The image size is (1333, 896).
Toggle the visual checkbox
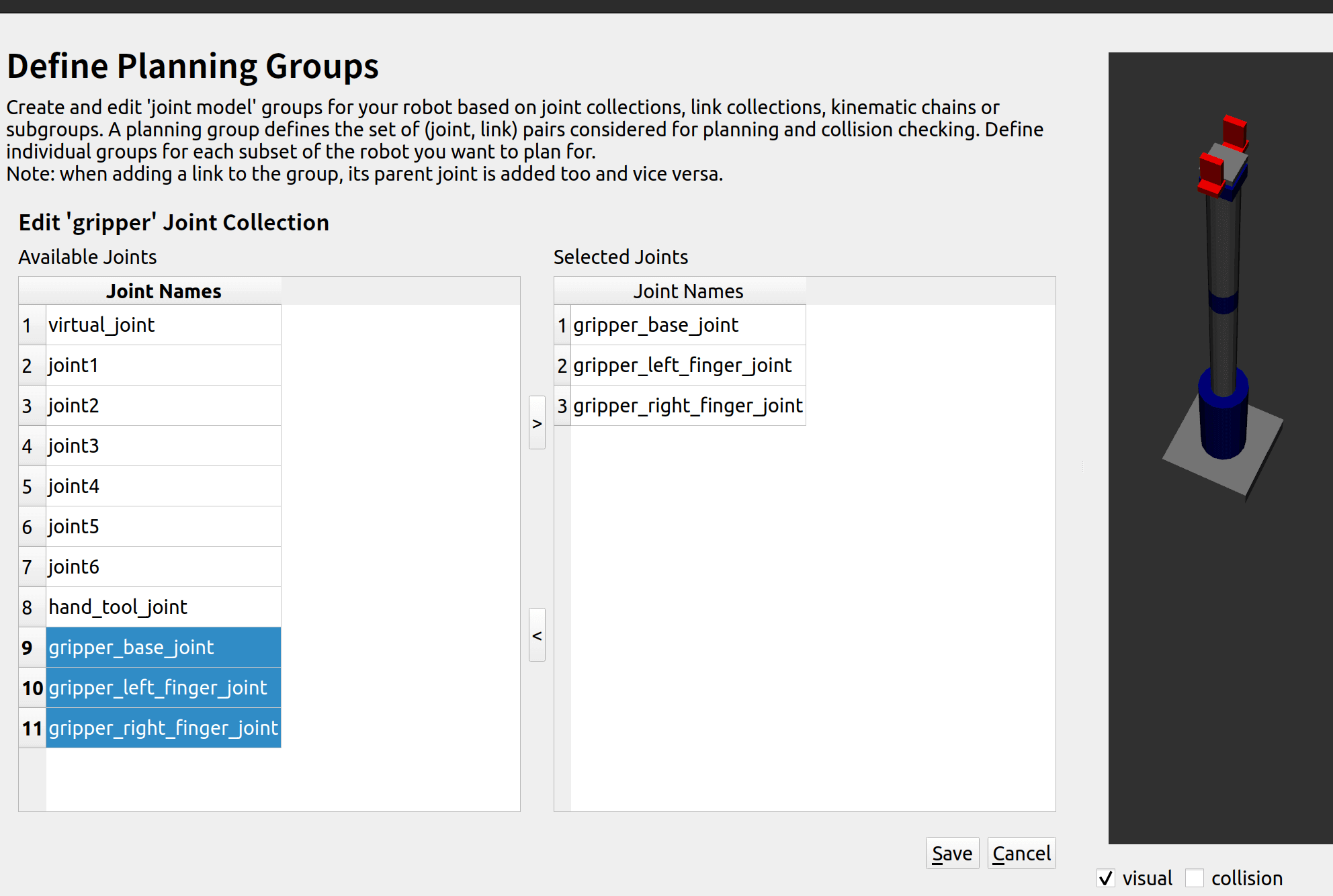tap(1106, 878)
